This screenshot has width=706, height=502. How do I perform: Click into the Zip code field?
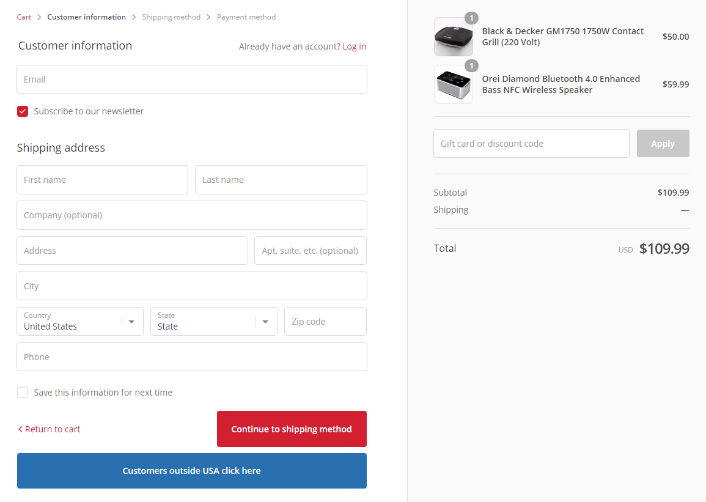(325, 322)
